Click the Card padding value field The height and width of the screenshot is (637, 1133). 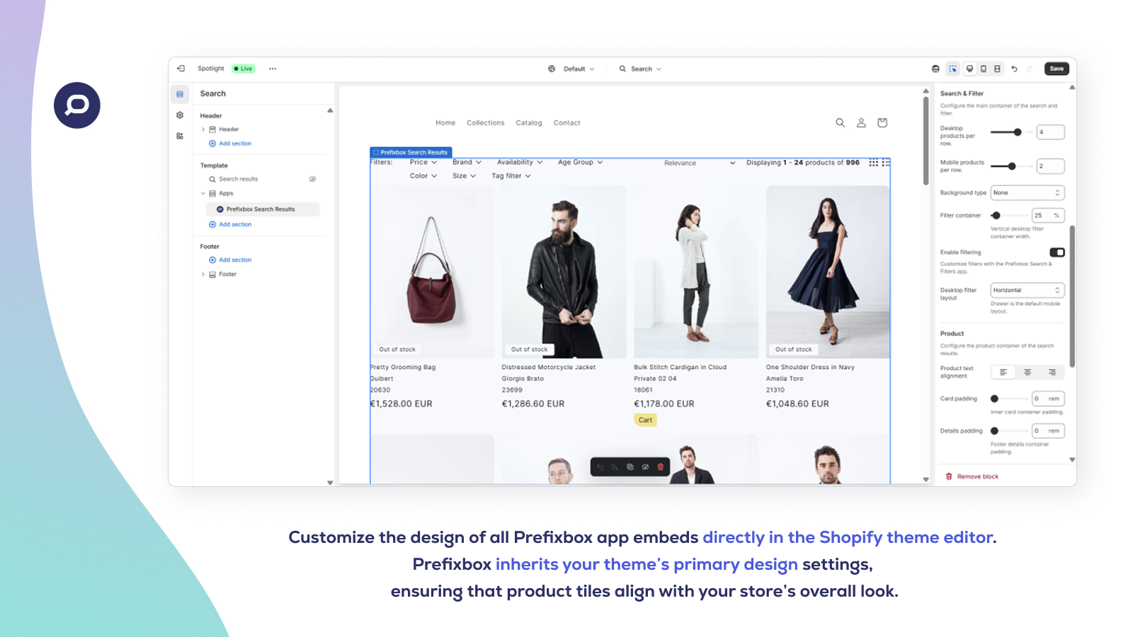click(x=1048, y=398)
